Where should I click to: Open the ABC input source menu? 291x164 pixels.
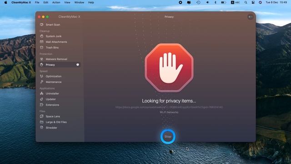(235, 2)
